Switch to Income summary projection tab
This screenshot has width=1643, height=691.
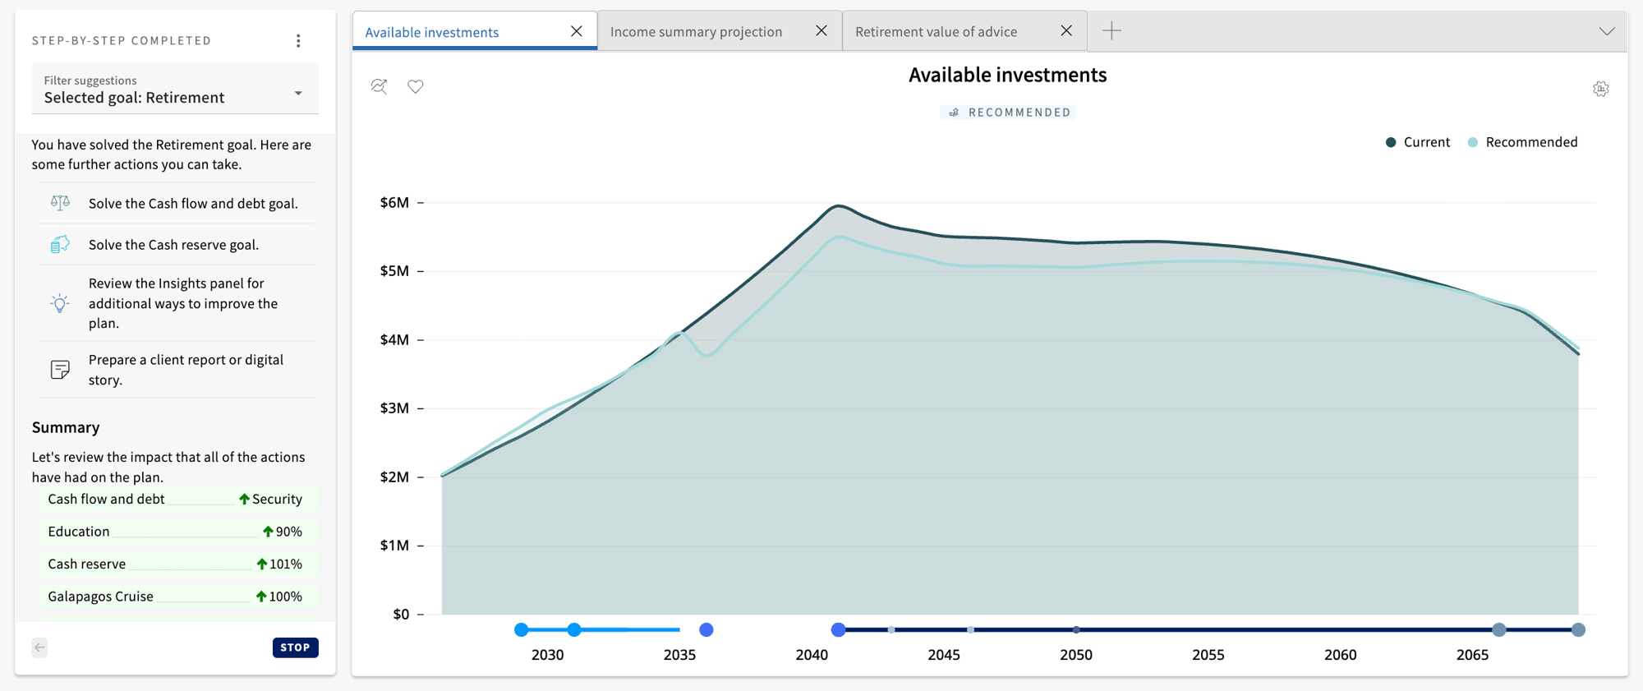pos(696,32)
